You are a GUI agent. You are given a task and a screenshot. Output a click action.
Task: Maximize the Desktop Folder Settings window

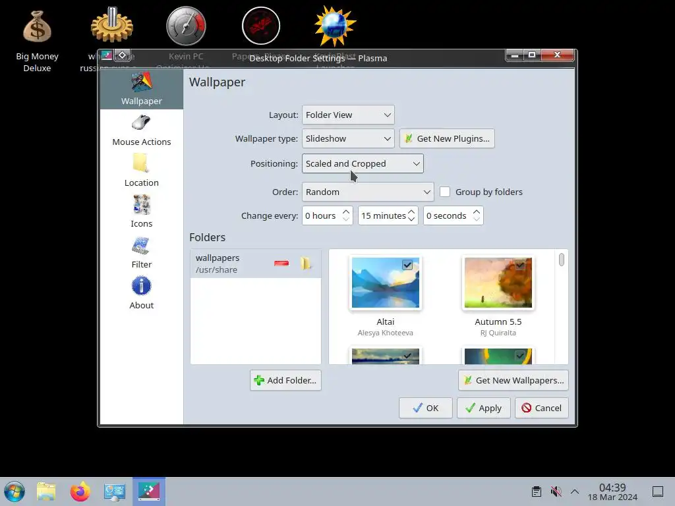pyautogui.click(x=532, y=55)
